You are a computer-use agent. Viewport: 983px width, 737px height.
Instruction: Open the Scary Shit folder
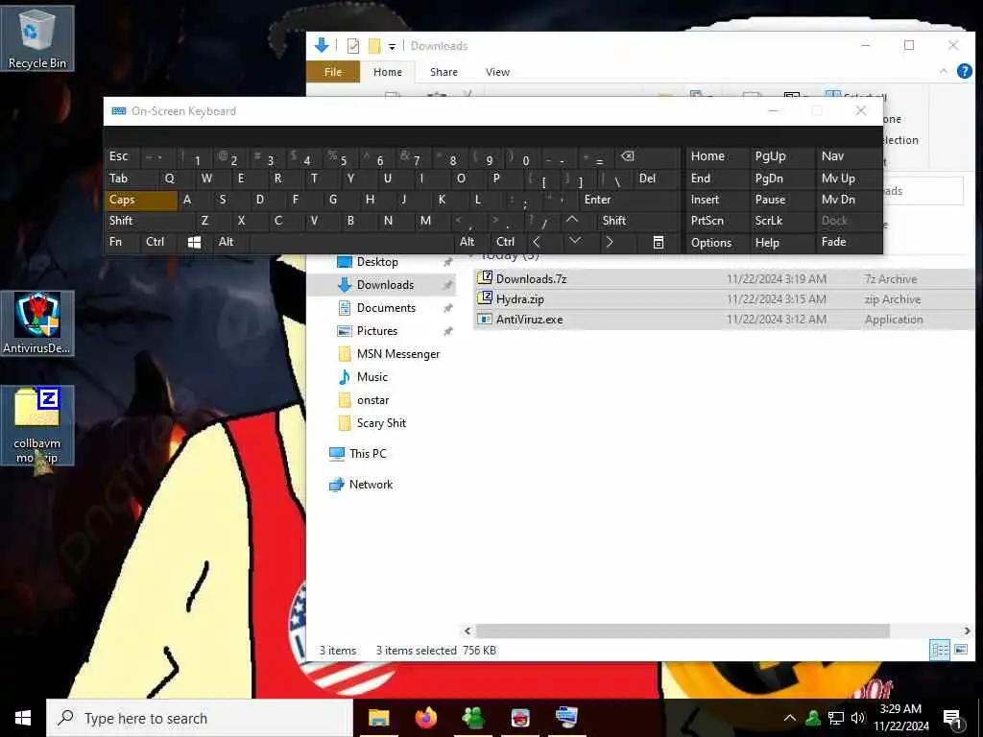[x=381, y=423]
